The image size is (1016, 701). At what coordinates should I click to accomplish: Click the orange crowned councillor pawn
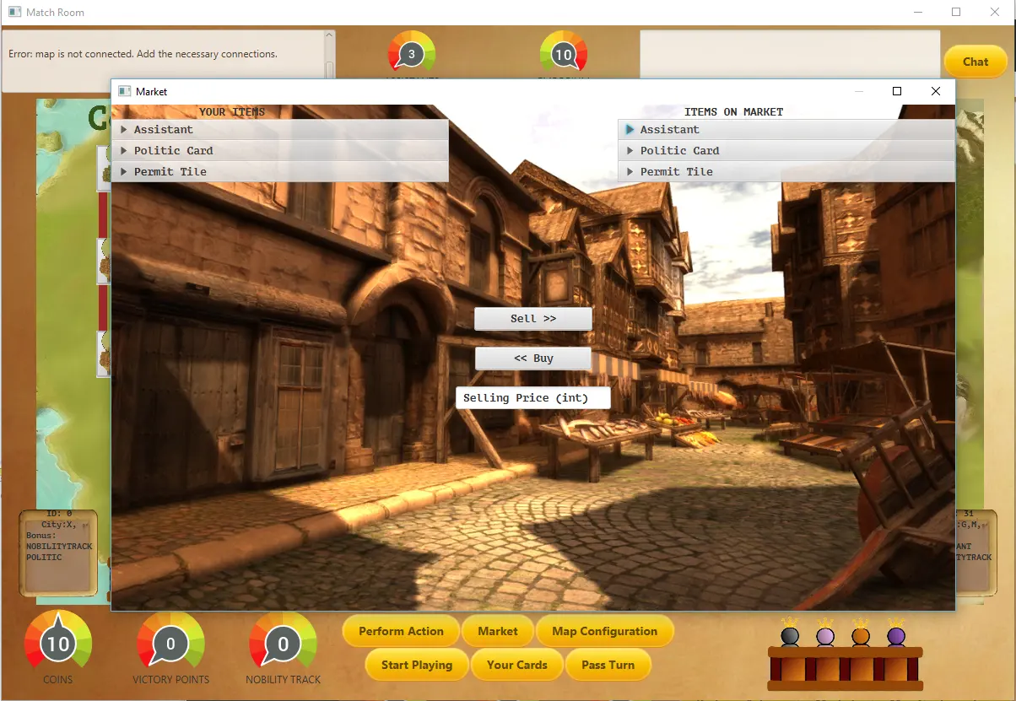coord(861,635)
